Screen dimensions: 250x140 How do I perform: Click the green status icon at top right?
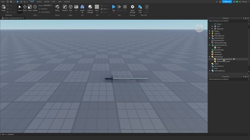click(237, 2)
